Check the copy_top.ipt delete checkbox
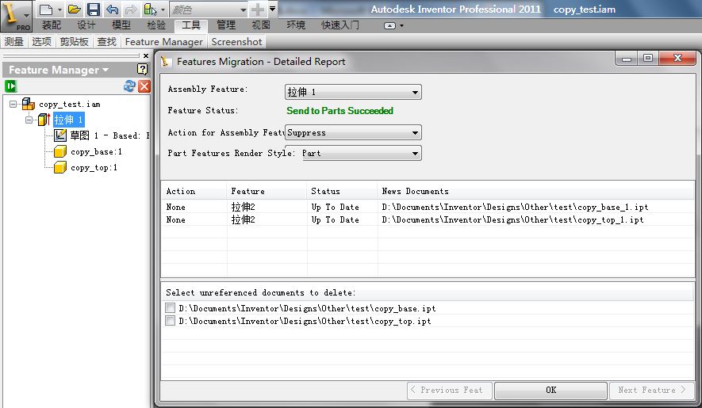The width and height of the screenshot is (702, 408). [170, 321]
